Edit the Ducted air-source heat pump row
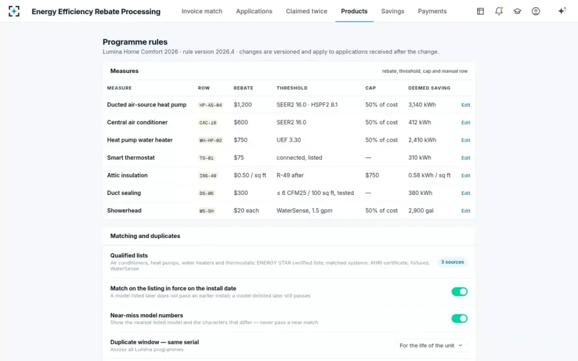This screenshot has height=361, width=578. [x=466, y=105]
